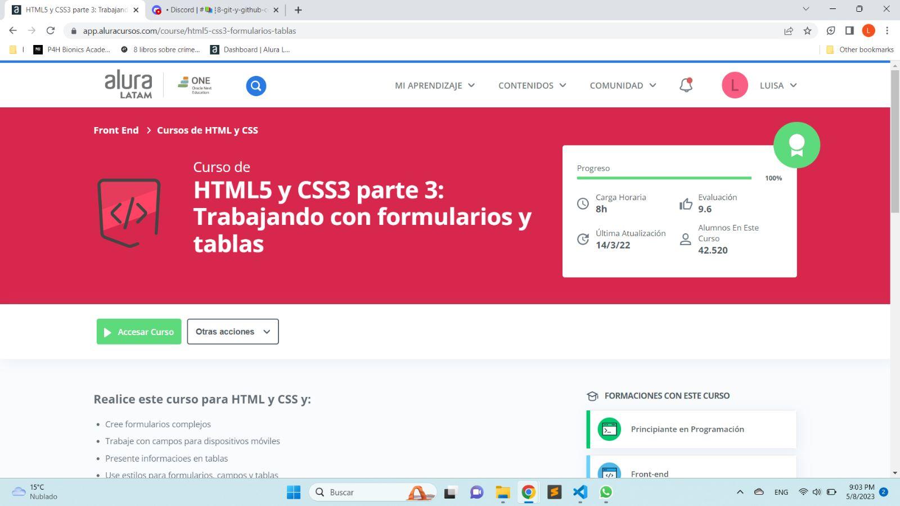The height and width of the screenshot is (506, 900).
Task: Click the clock Carga Horaria icon
Action: [x=583, y=204]
